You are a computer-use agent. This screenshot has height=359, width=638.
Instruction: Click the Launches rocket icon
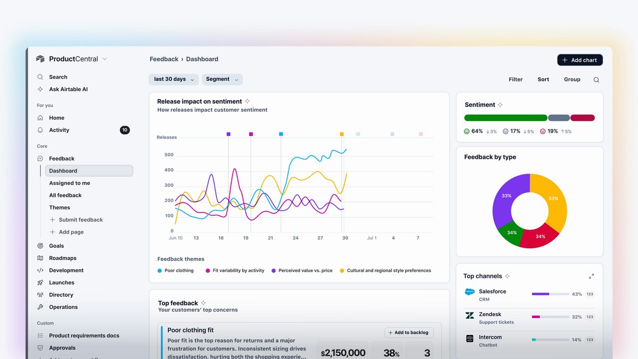pyautogui.click(x=40, y=283)
